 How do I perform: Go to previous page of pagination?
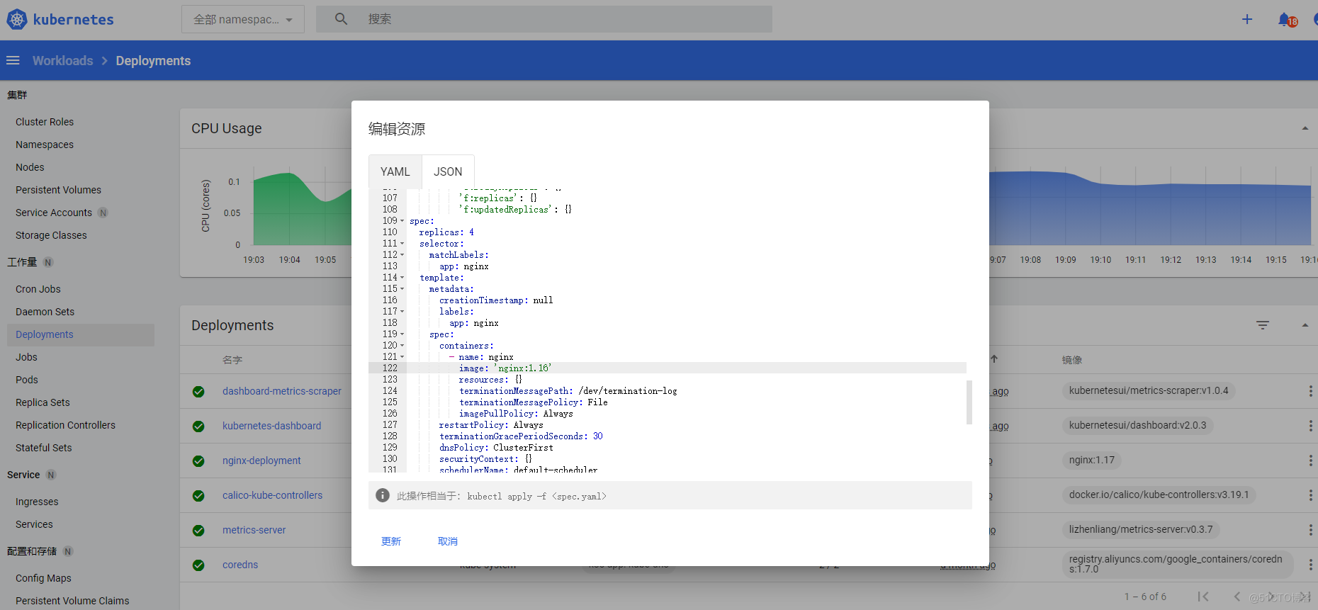[1237, 597]
